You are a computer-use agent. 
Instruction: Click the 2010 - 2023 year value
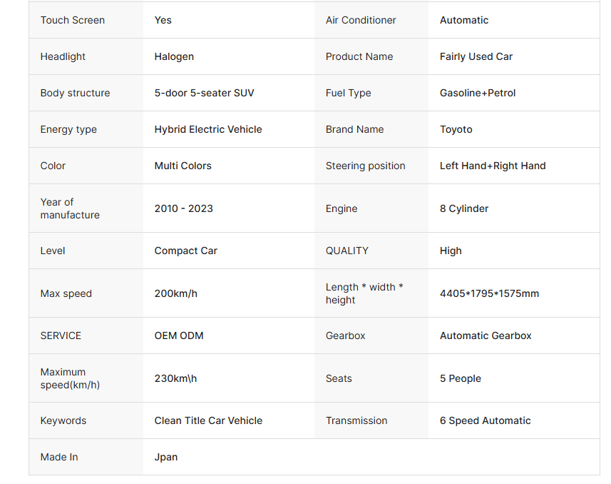pyautogui.click(x=183, y=208)
